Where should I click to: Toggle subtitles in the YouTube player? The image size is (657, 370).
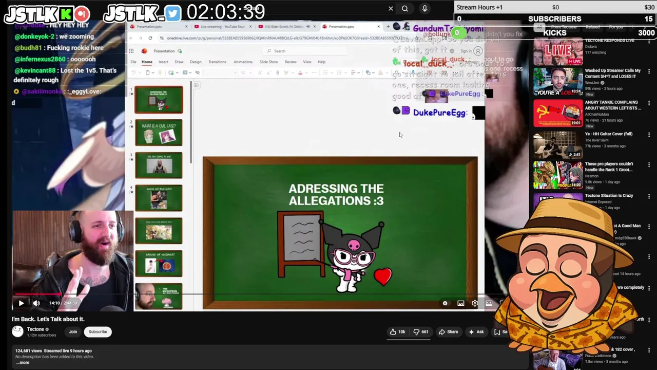pyautogui.click(x=460, y=303)
